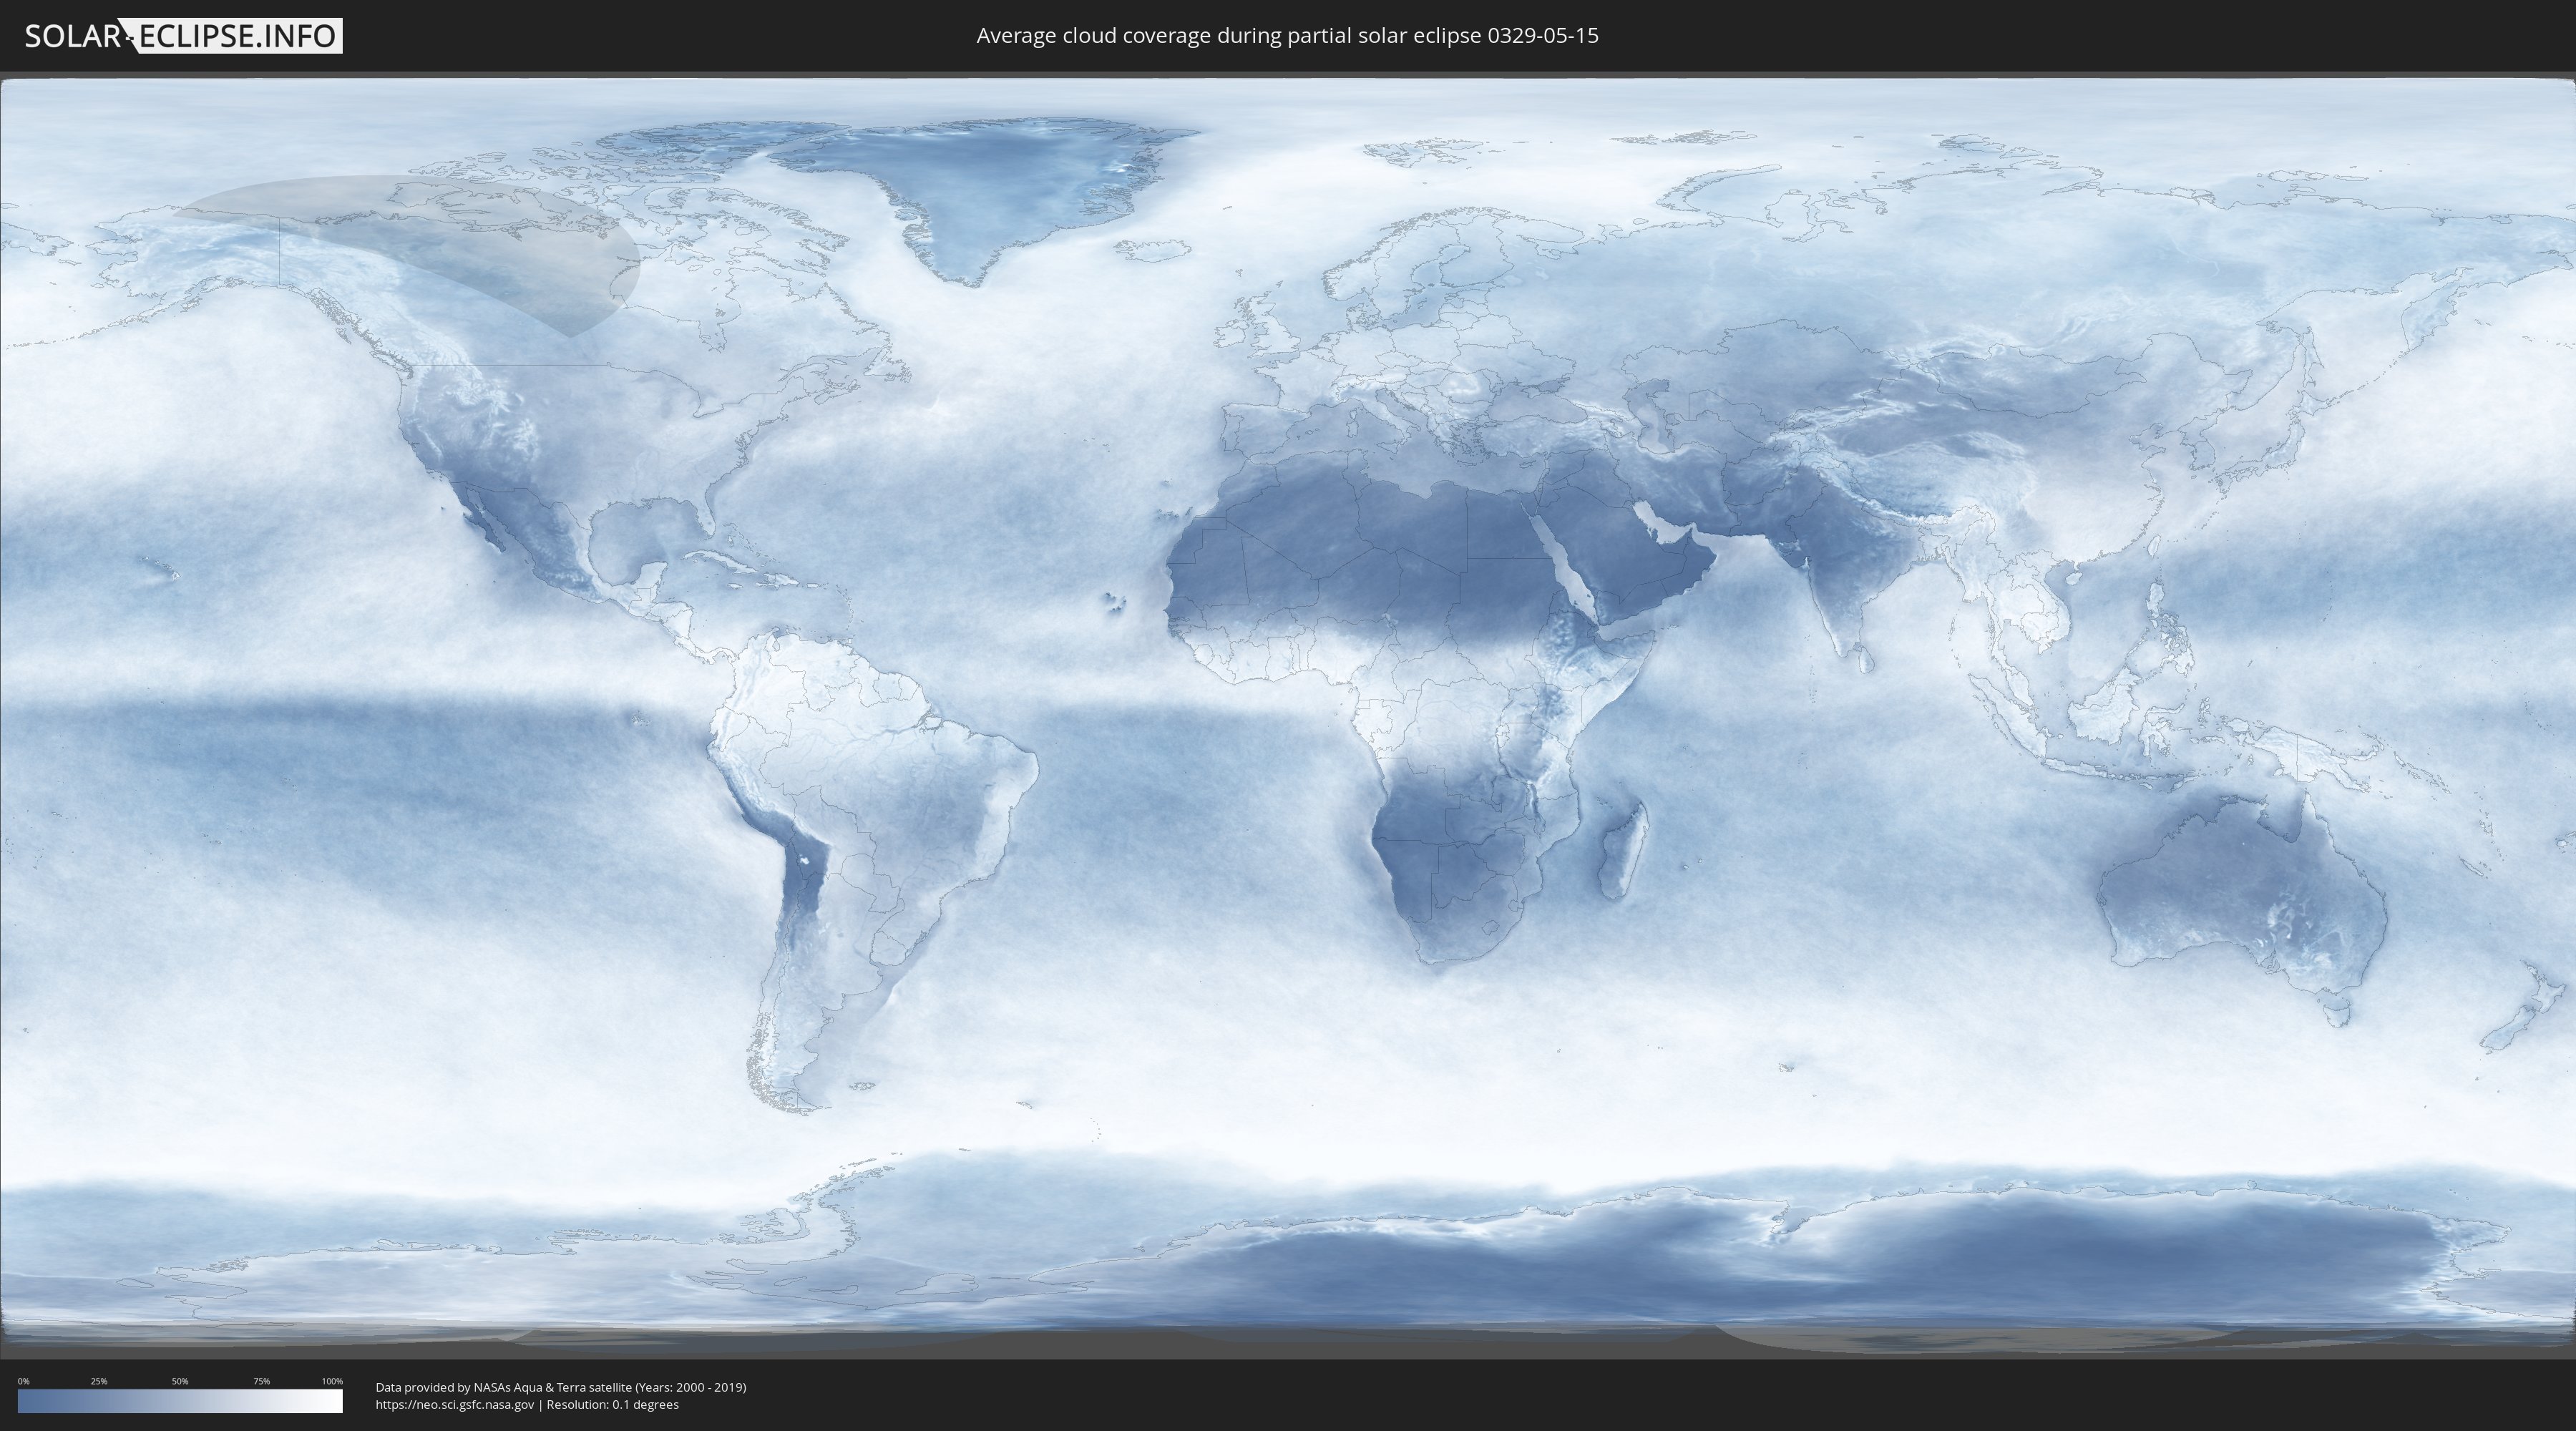Click the SOLAR-ECLIPSE.INFO logo

pos(183,36)
